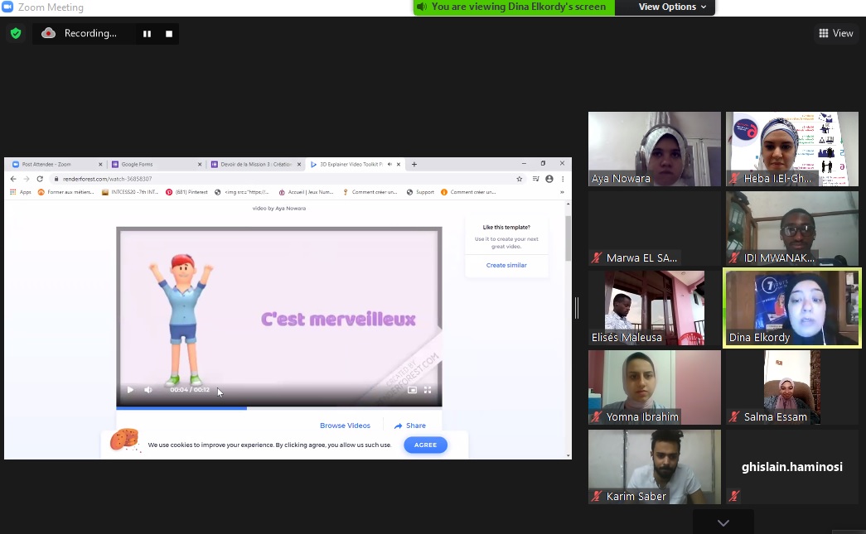
Task: Expand more participants with down chevron
Action: pyautogui.click(x=723, y=522)
